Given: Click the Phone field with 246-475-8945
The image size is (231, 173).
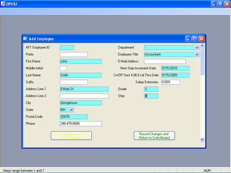Looking at the screenshot, I should point(81,124).
